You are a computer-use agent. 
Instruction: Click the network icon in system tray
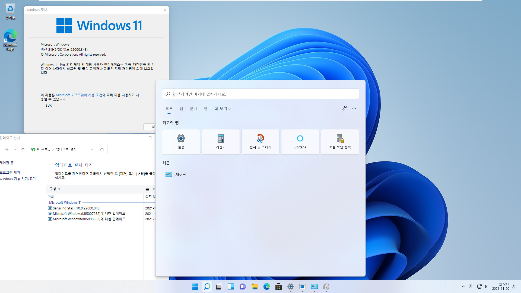479,286
